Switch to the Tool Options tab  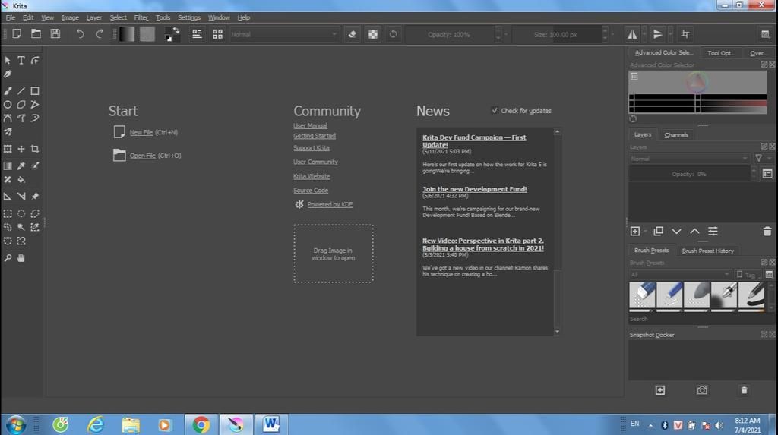coord(721,53)
